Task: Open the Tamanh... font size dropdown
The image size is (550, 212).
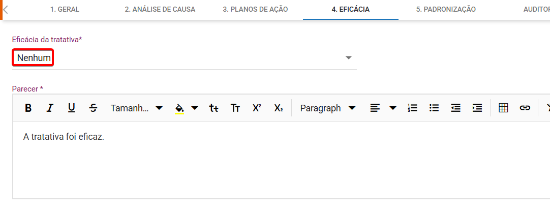Action: [137, 108]
